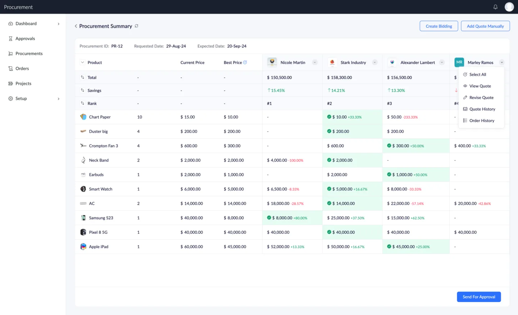View the Projects section
The width and height of the screenshot is (518, 315).
tap(23, 83)
